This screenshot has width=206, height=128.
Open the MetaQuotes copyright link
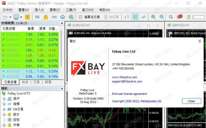click(137, 101)
